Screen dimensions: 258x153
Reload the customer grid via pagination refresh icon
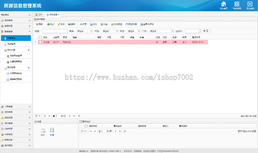coord(79,116)
